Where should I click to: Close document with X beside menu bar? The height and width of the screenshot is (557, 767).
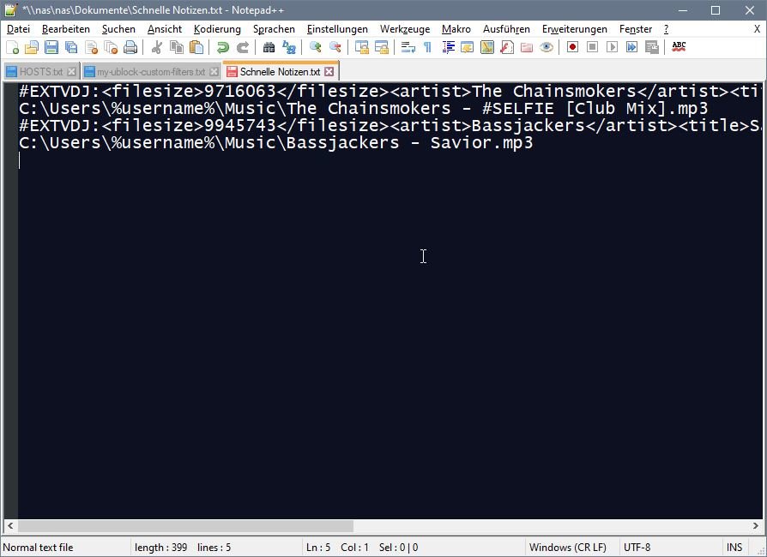757,29
